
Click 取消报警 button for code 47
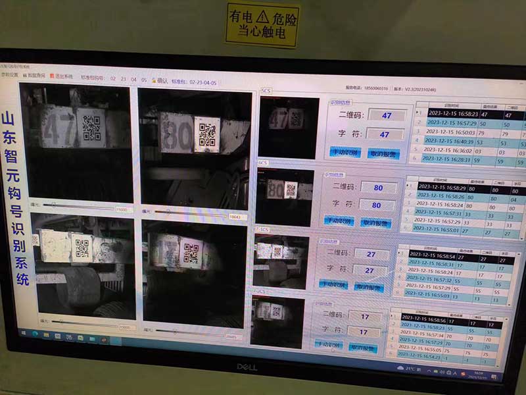tap(383, 154)
